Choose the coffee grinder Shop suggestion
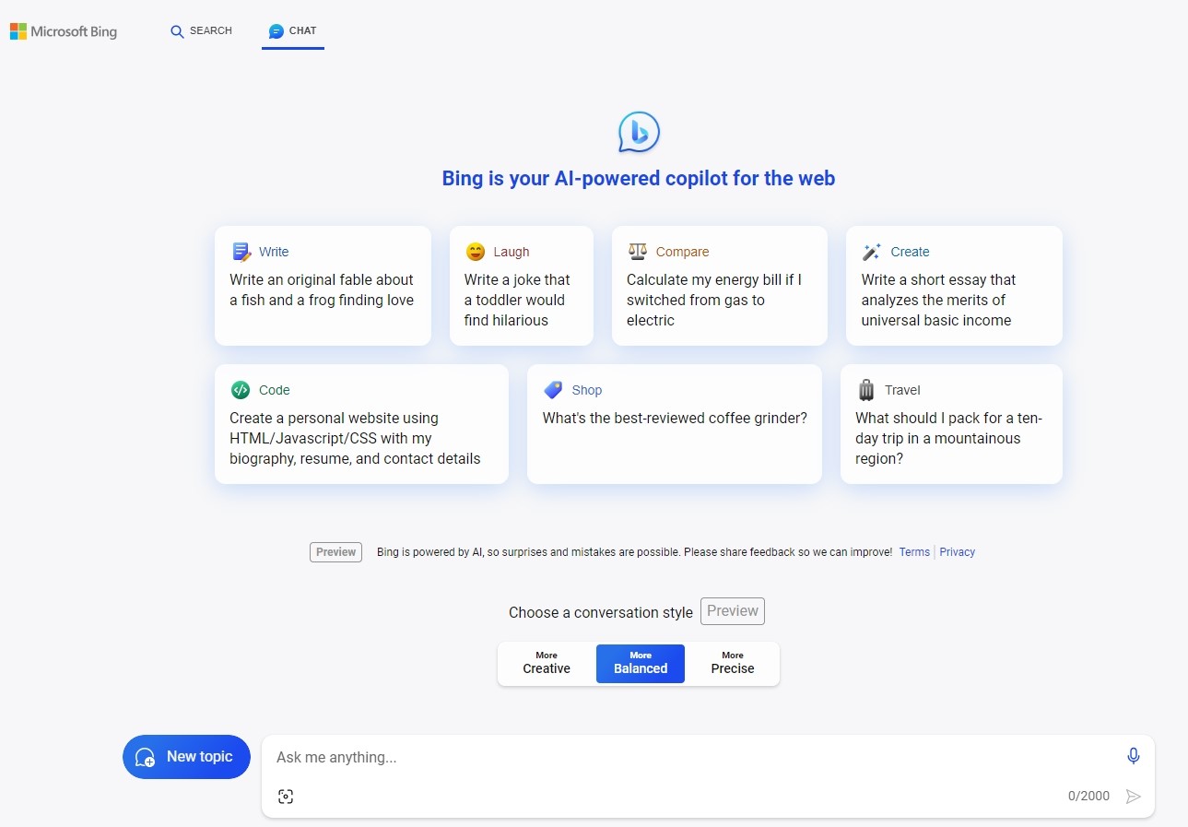 coord(675,424)
